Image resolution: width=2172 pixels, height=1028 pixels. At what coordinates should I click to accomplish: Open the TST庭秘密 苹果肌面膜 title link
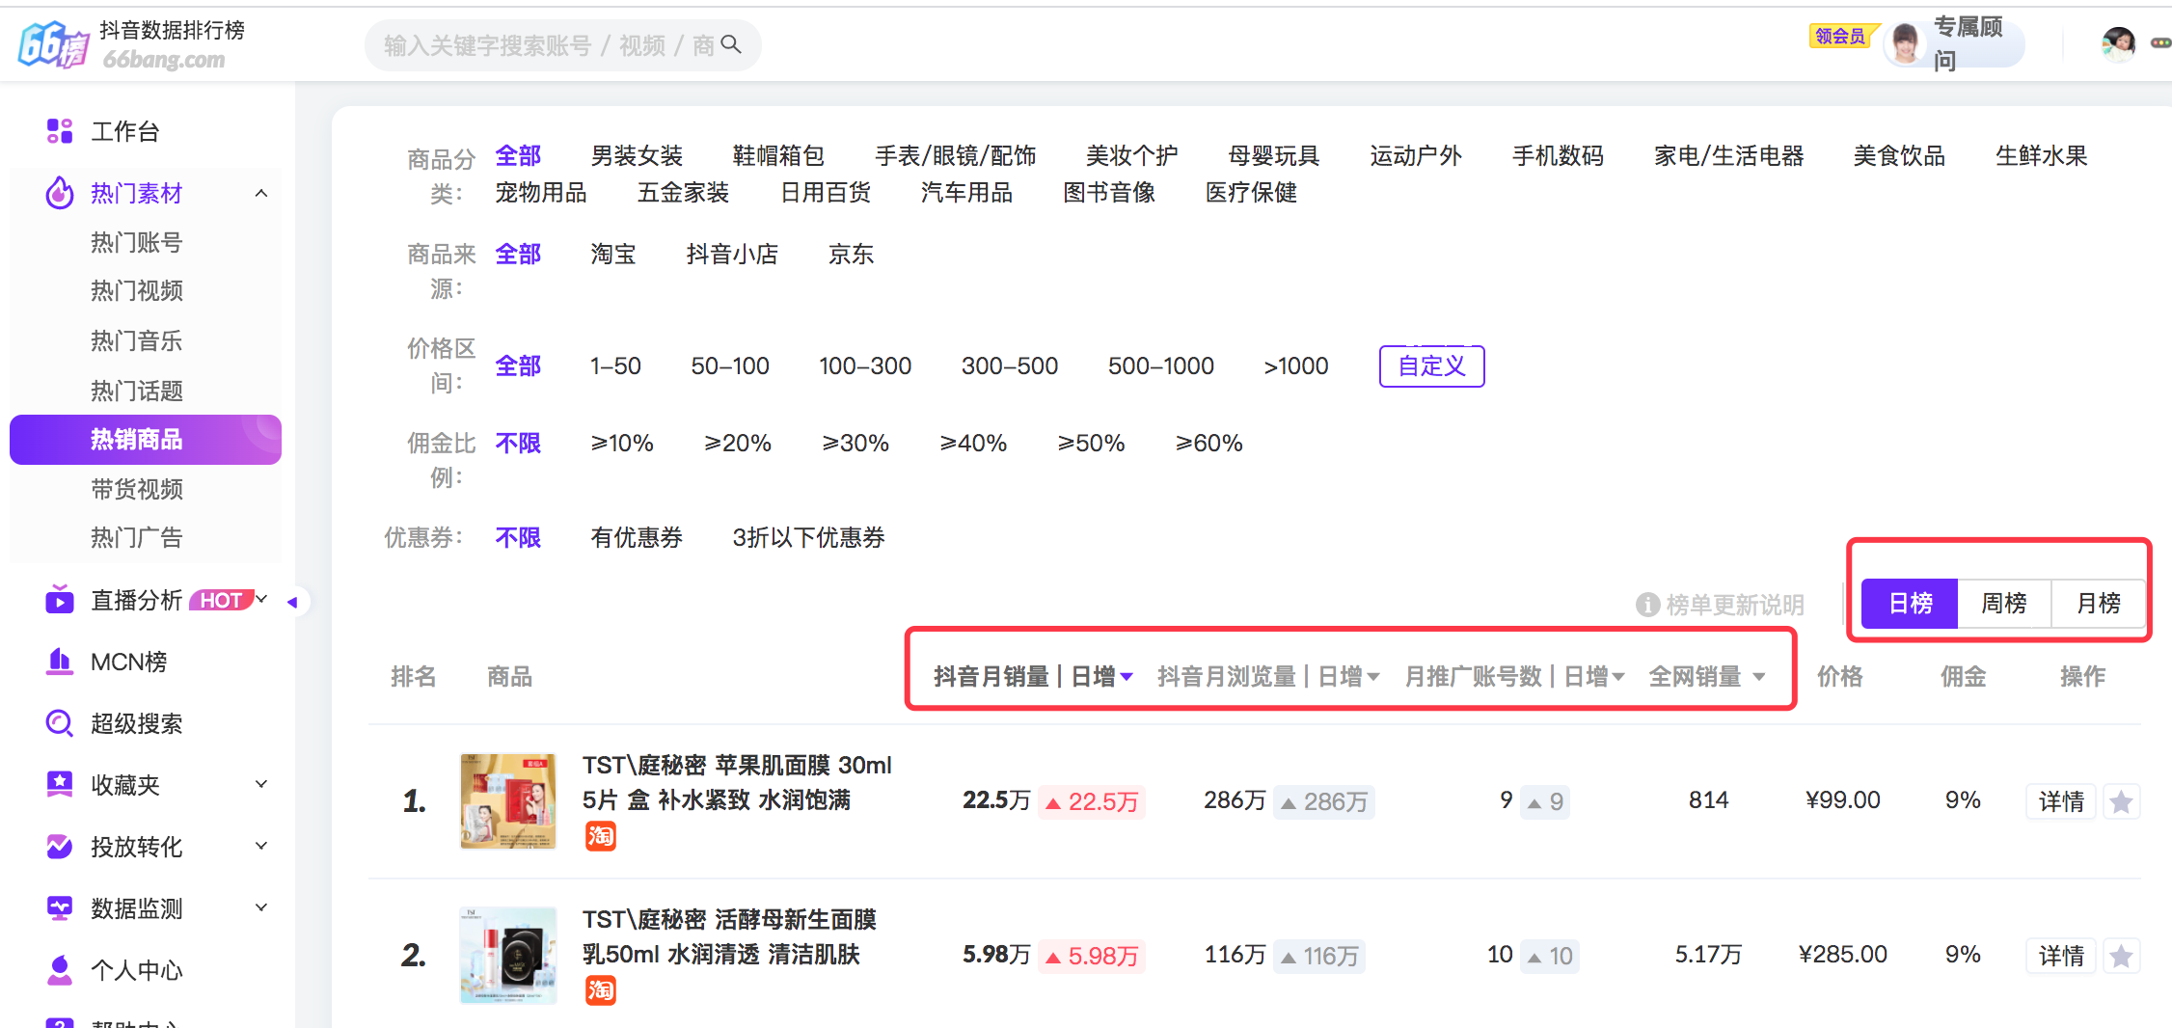(x=737, y=782)
